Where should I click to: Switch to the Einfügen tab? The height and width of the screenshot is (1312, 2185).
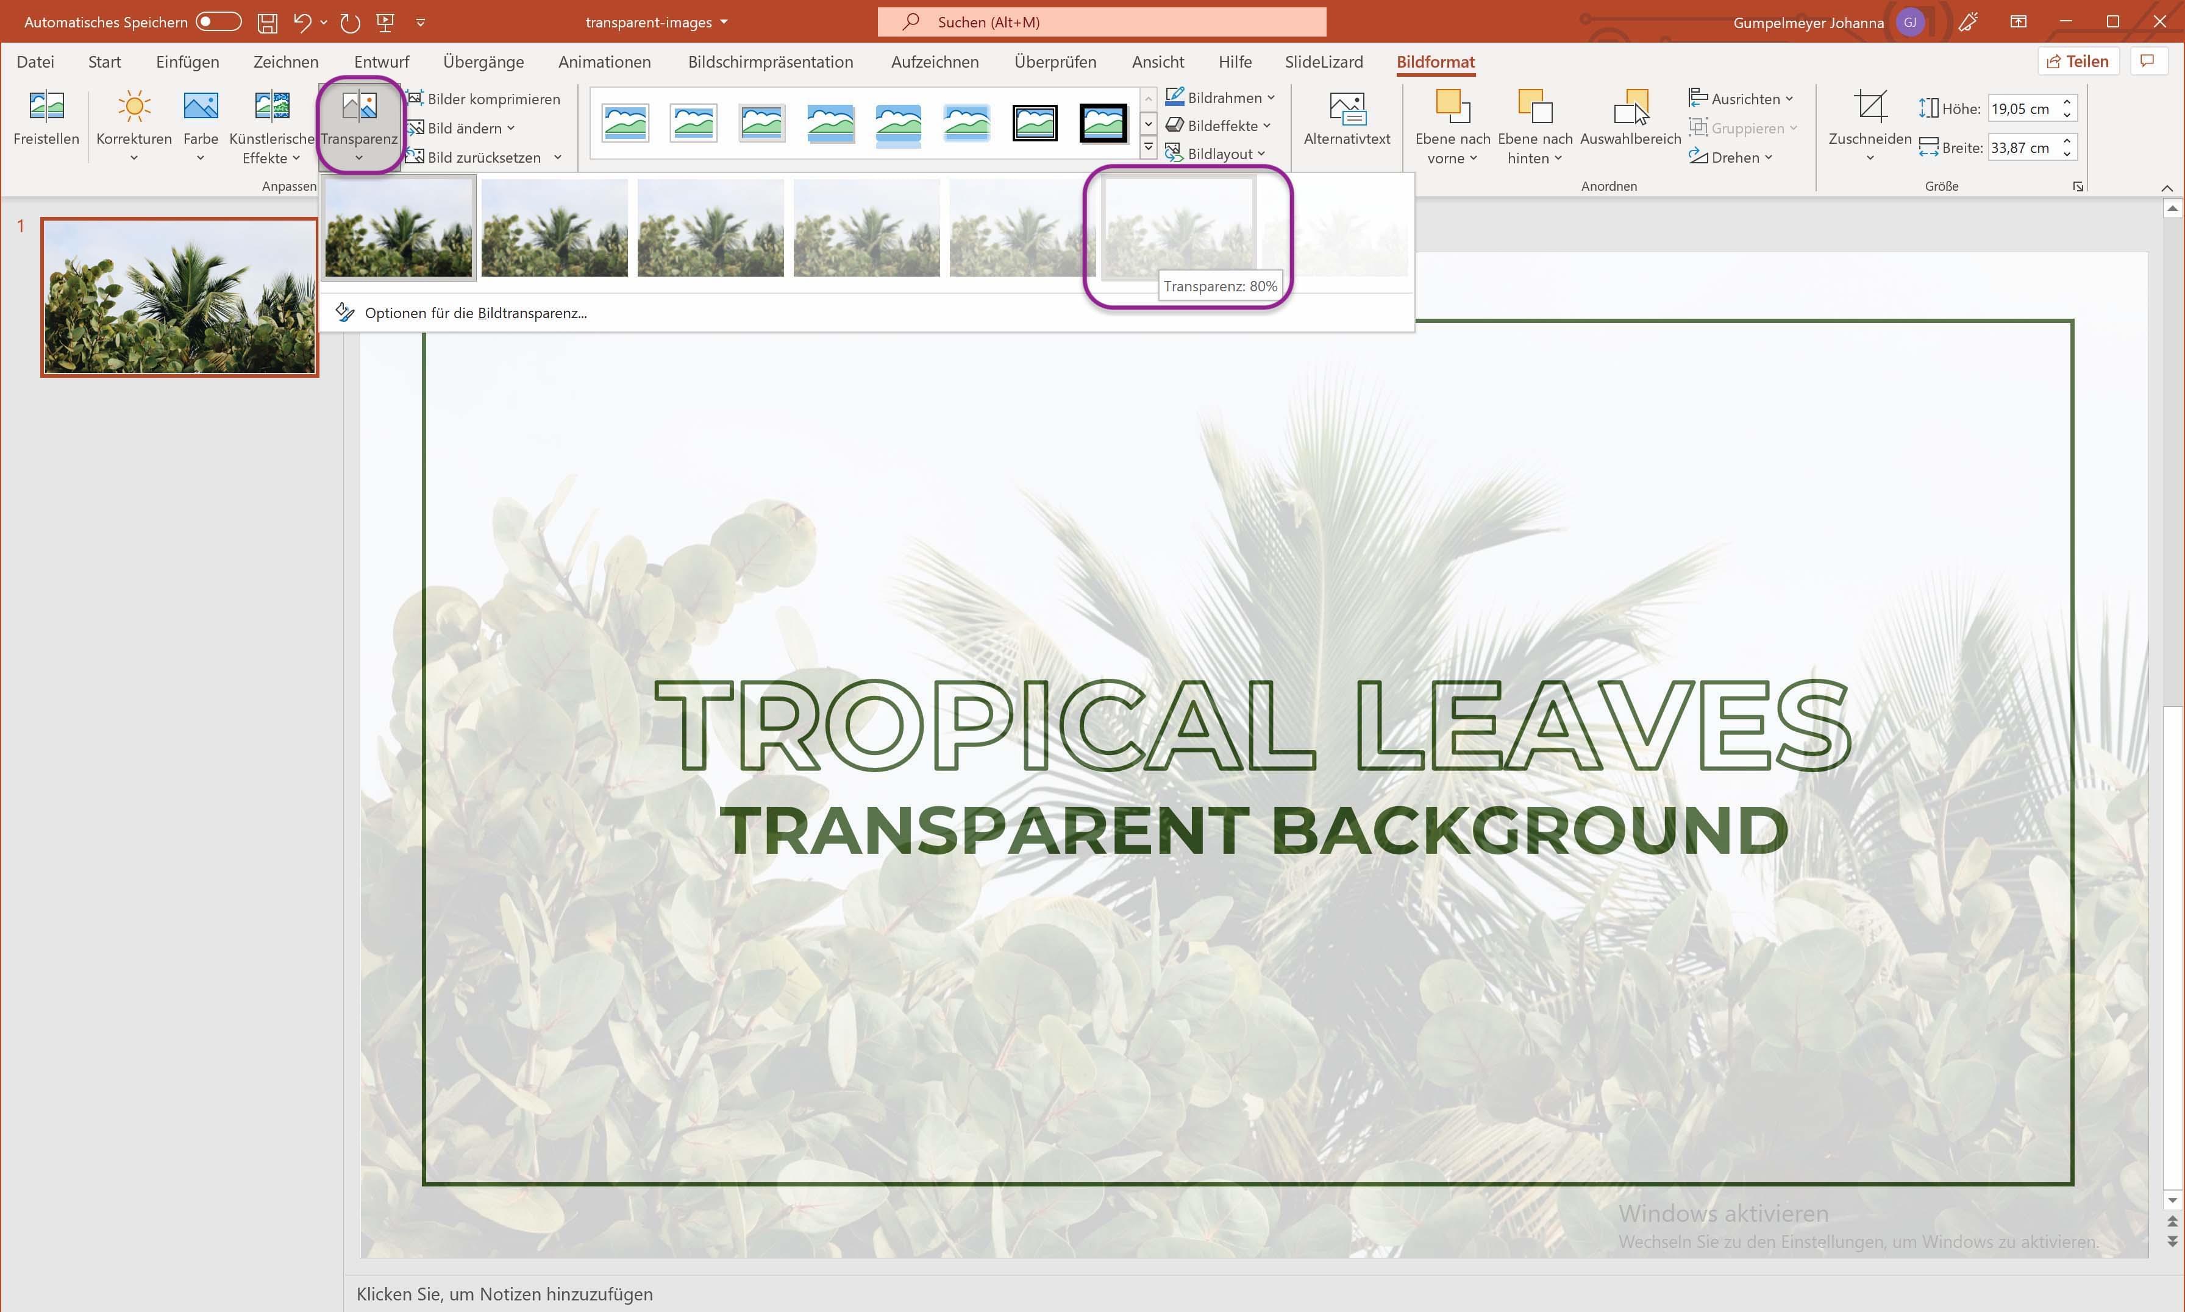point(187,61)
